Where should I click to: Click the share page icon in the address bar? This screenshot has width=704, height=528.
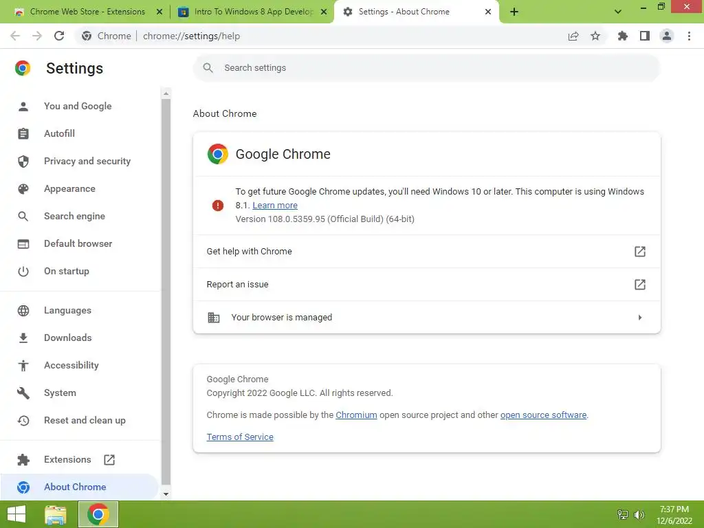pos(573,36)
